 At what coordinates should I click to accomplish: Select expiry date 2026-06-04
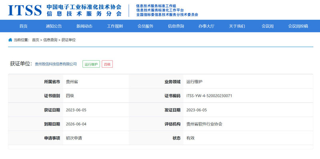point(76,124)
